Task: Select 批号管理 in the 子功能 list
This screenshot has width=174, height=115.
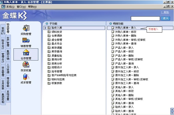Action: tap(57, 71)
